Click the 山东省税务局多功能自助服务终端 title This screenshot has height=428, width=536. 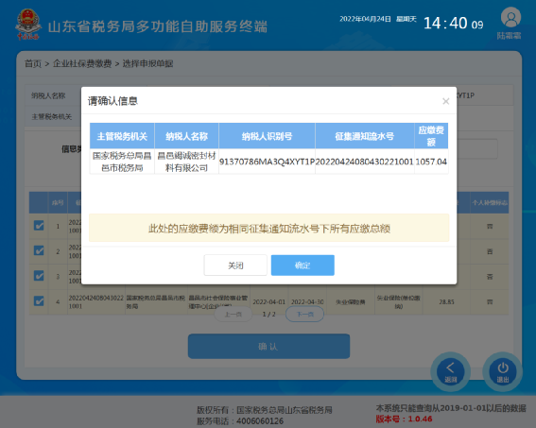[x=157, y=26]
